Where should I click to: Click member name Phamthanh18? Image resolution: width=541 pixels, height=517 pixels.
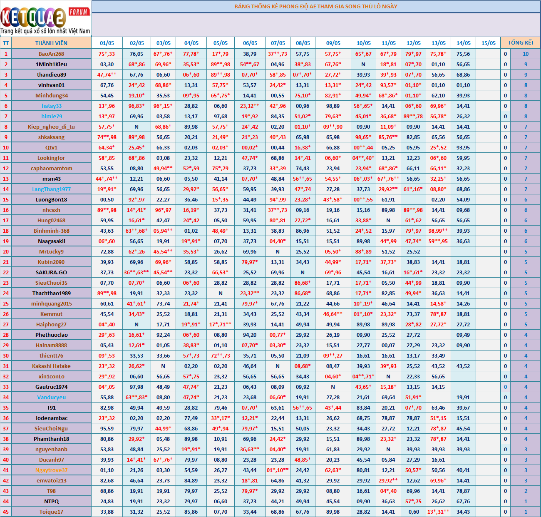click(51, 439)
